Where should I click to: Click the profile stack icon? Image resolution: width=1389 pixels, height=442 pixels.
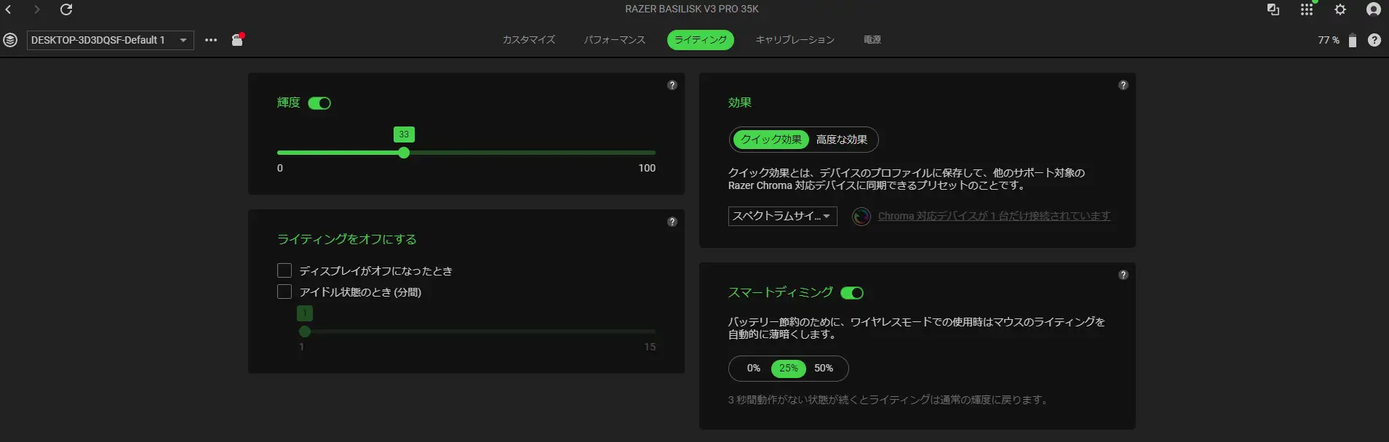coord(10,40)
